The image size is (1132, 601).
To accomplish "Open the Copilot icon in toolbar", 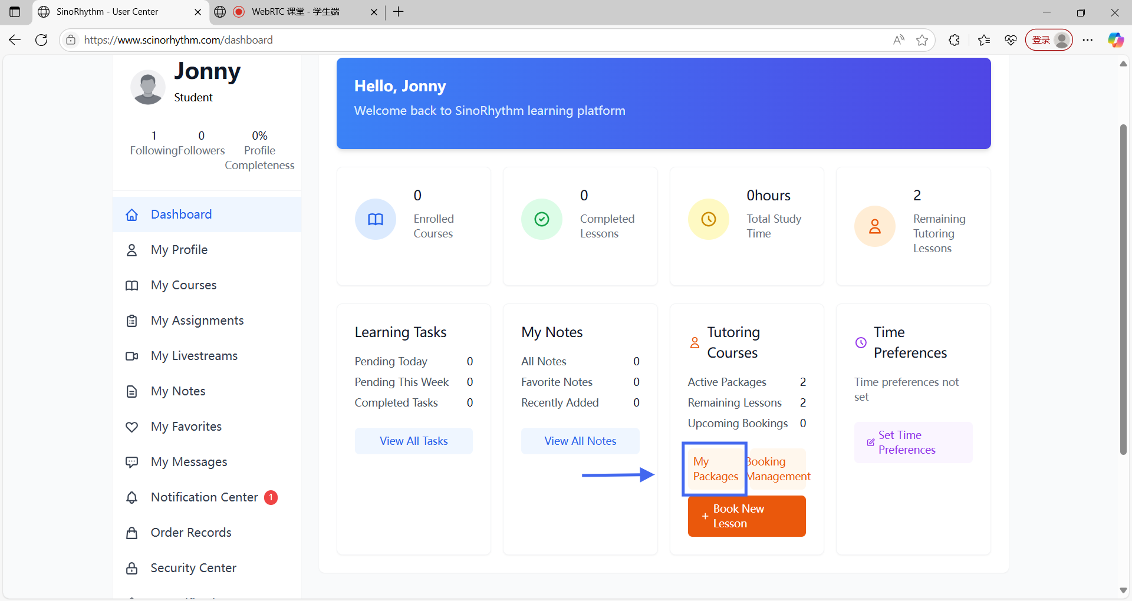I will coord(1115,40).
